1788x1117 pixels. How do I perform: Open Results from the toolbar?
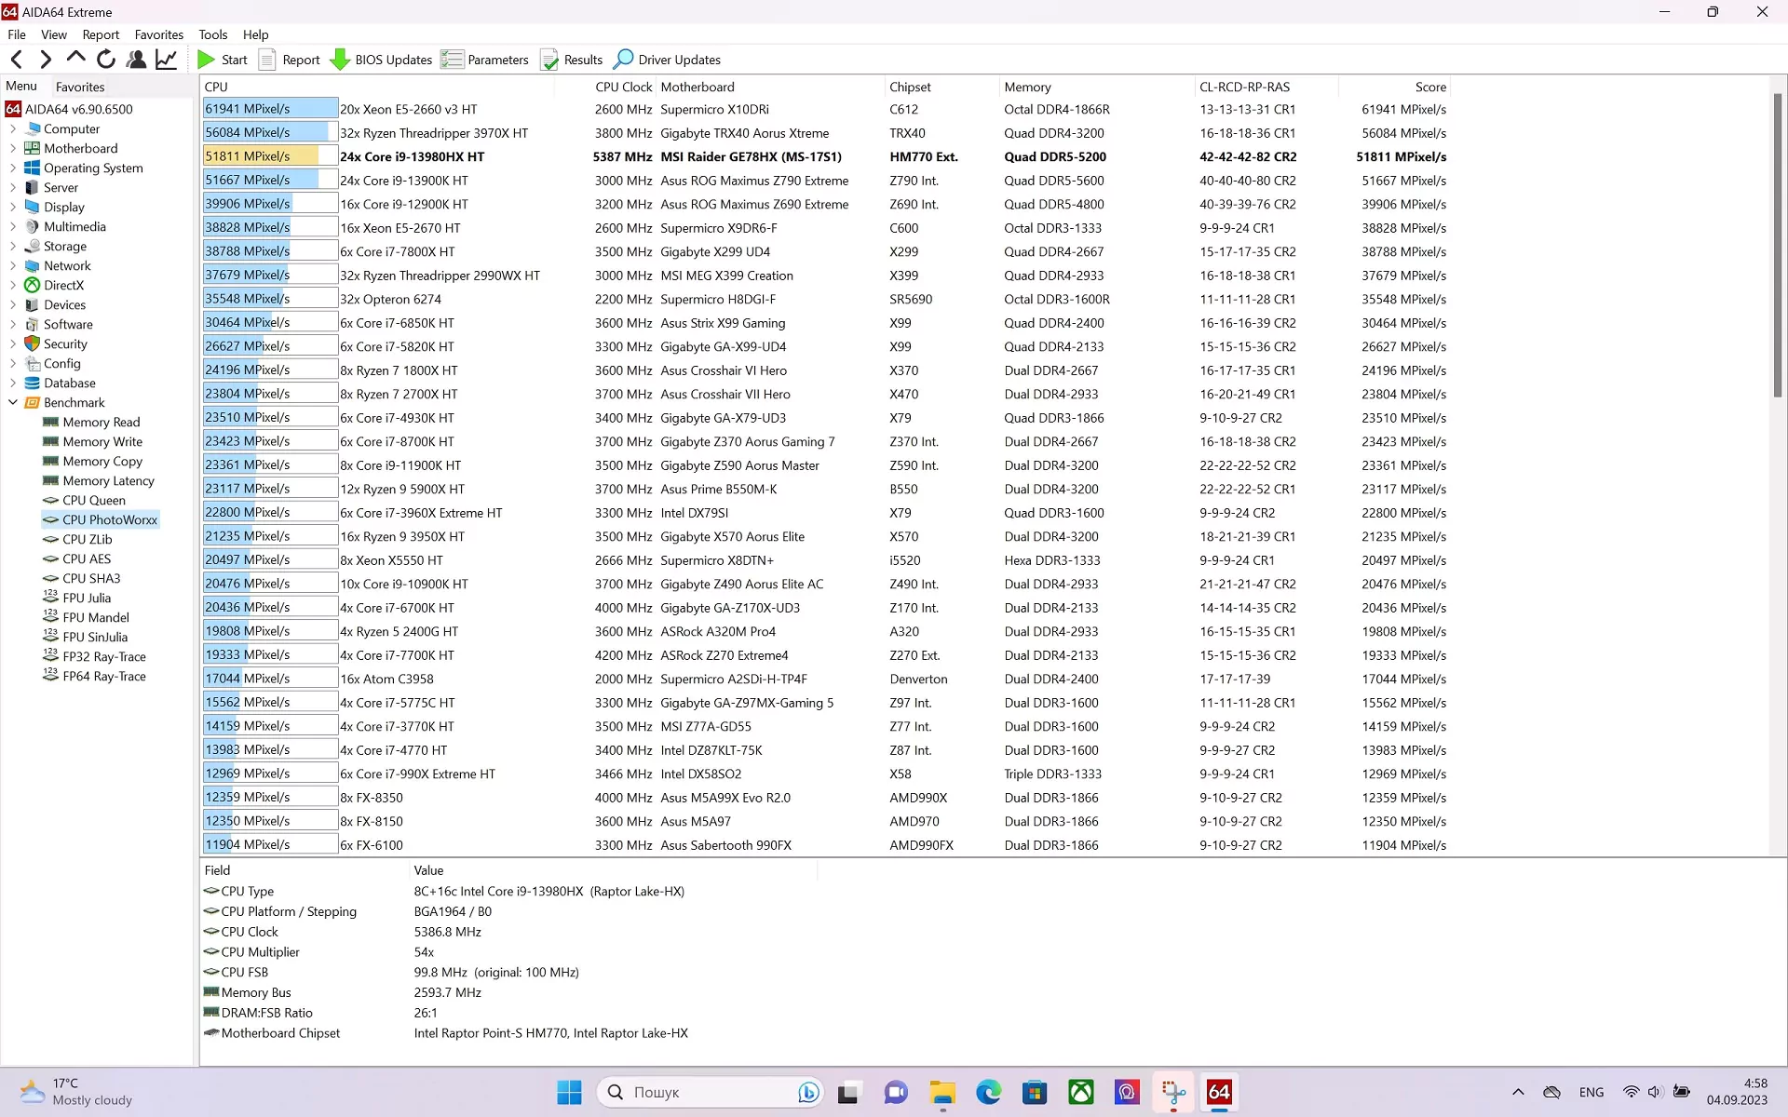[572, 60]
